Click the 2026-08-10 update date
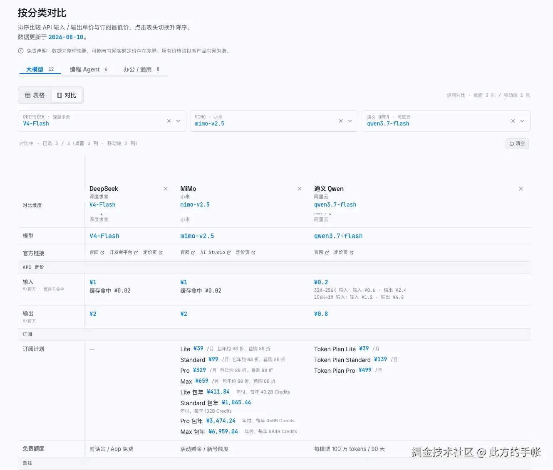 (66, 37)
